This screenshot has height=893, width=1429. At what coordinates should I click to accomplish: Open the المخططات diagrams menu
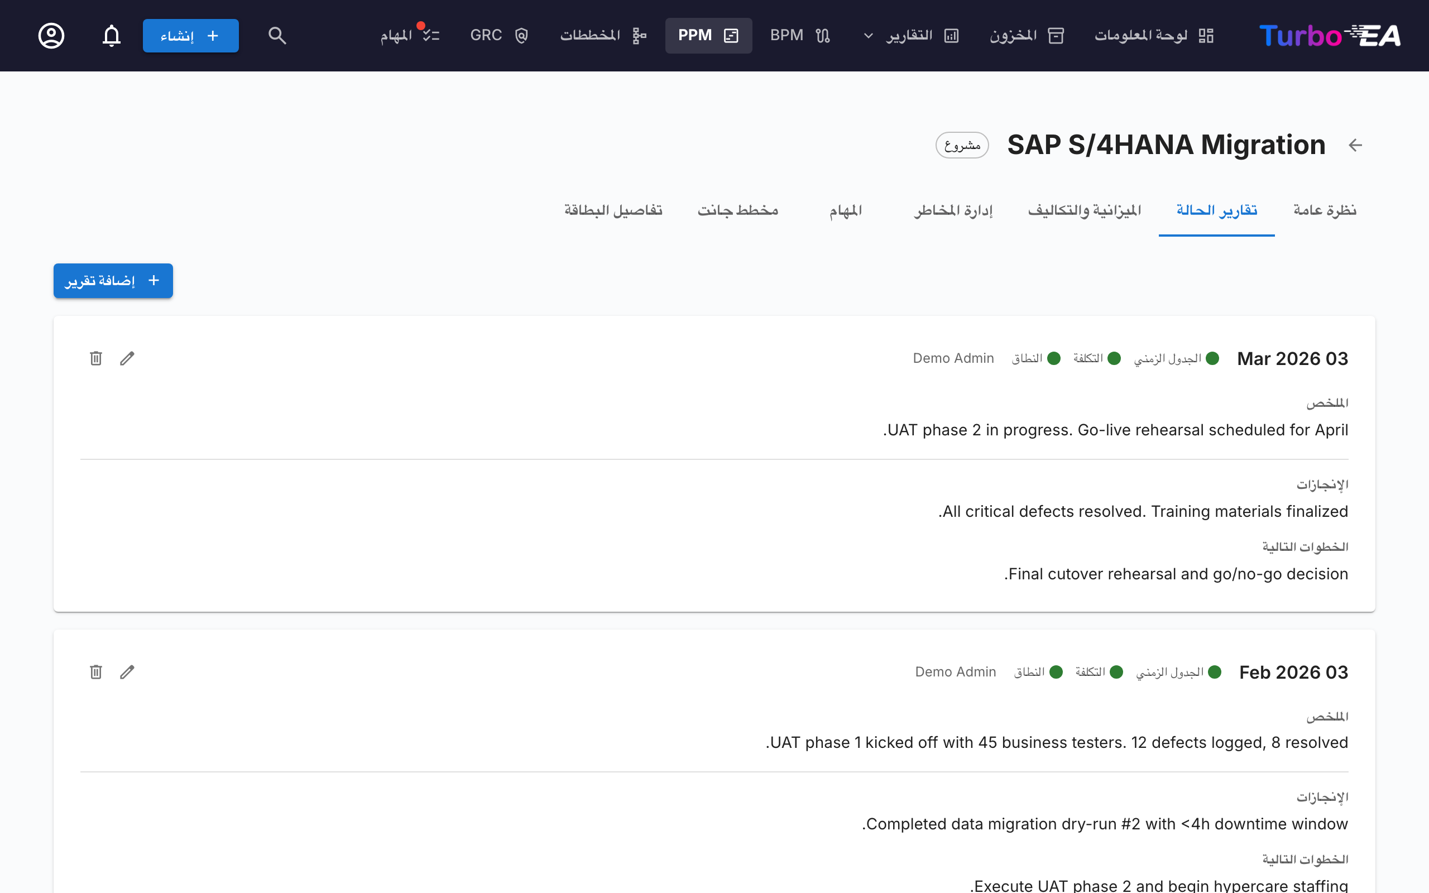603,35
